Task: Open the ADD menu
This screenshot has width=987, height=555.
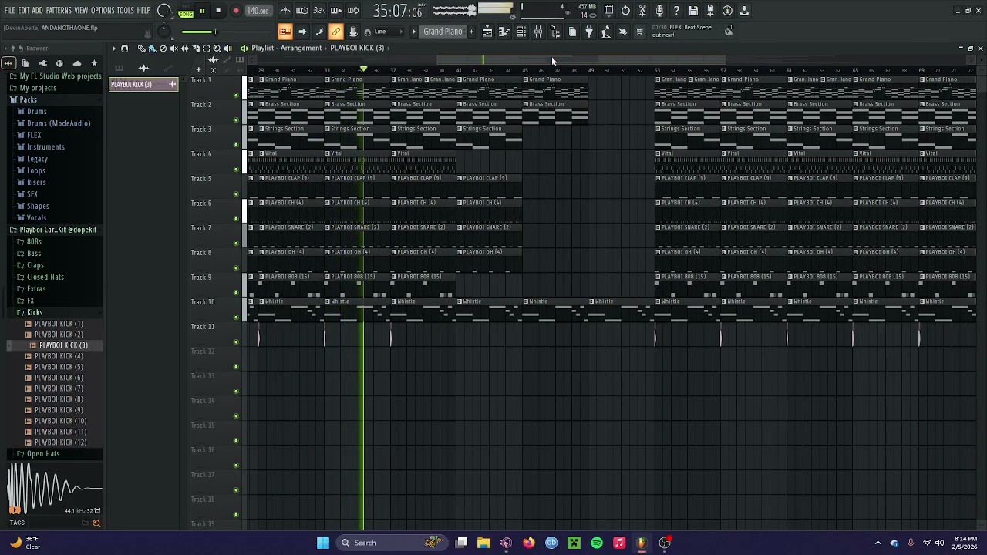Action: pos(38,11)
